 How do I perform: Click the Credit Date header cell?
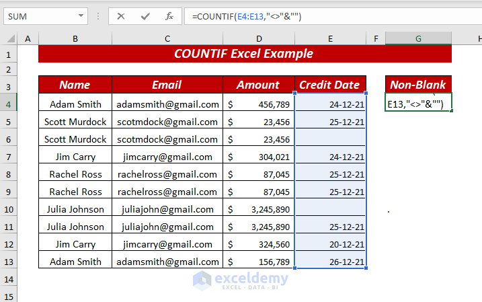click(331, 85)
